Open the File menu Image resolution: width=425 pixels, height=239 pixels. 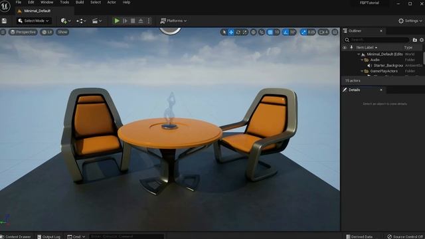[19, 3]
